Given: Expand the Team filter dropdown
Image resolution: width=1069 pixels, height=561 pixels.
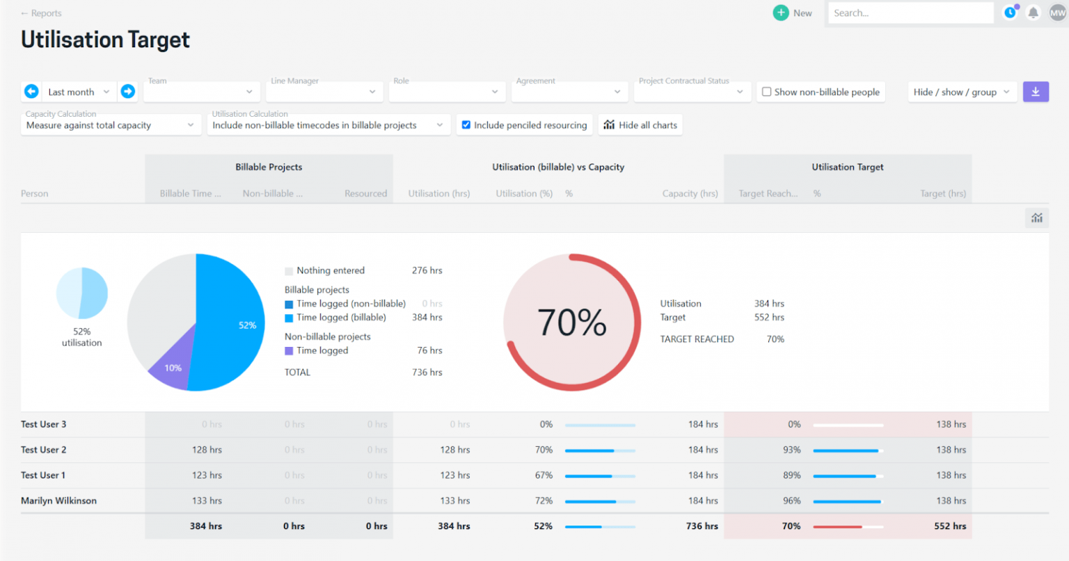Looking at the screenshot, I should [x=201, y=91].
